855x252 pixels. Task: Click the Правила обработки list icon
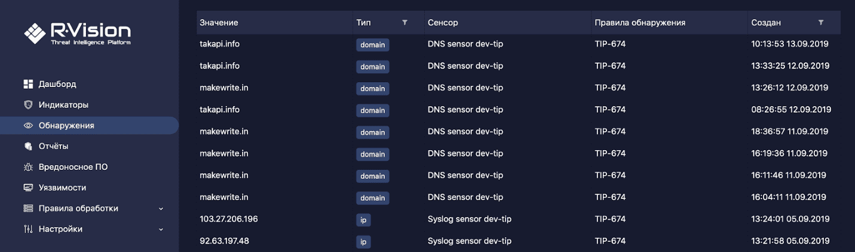tap(27, 209)
